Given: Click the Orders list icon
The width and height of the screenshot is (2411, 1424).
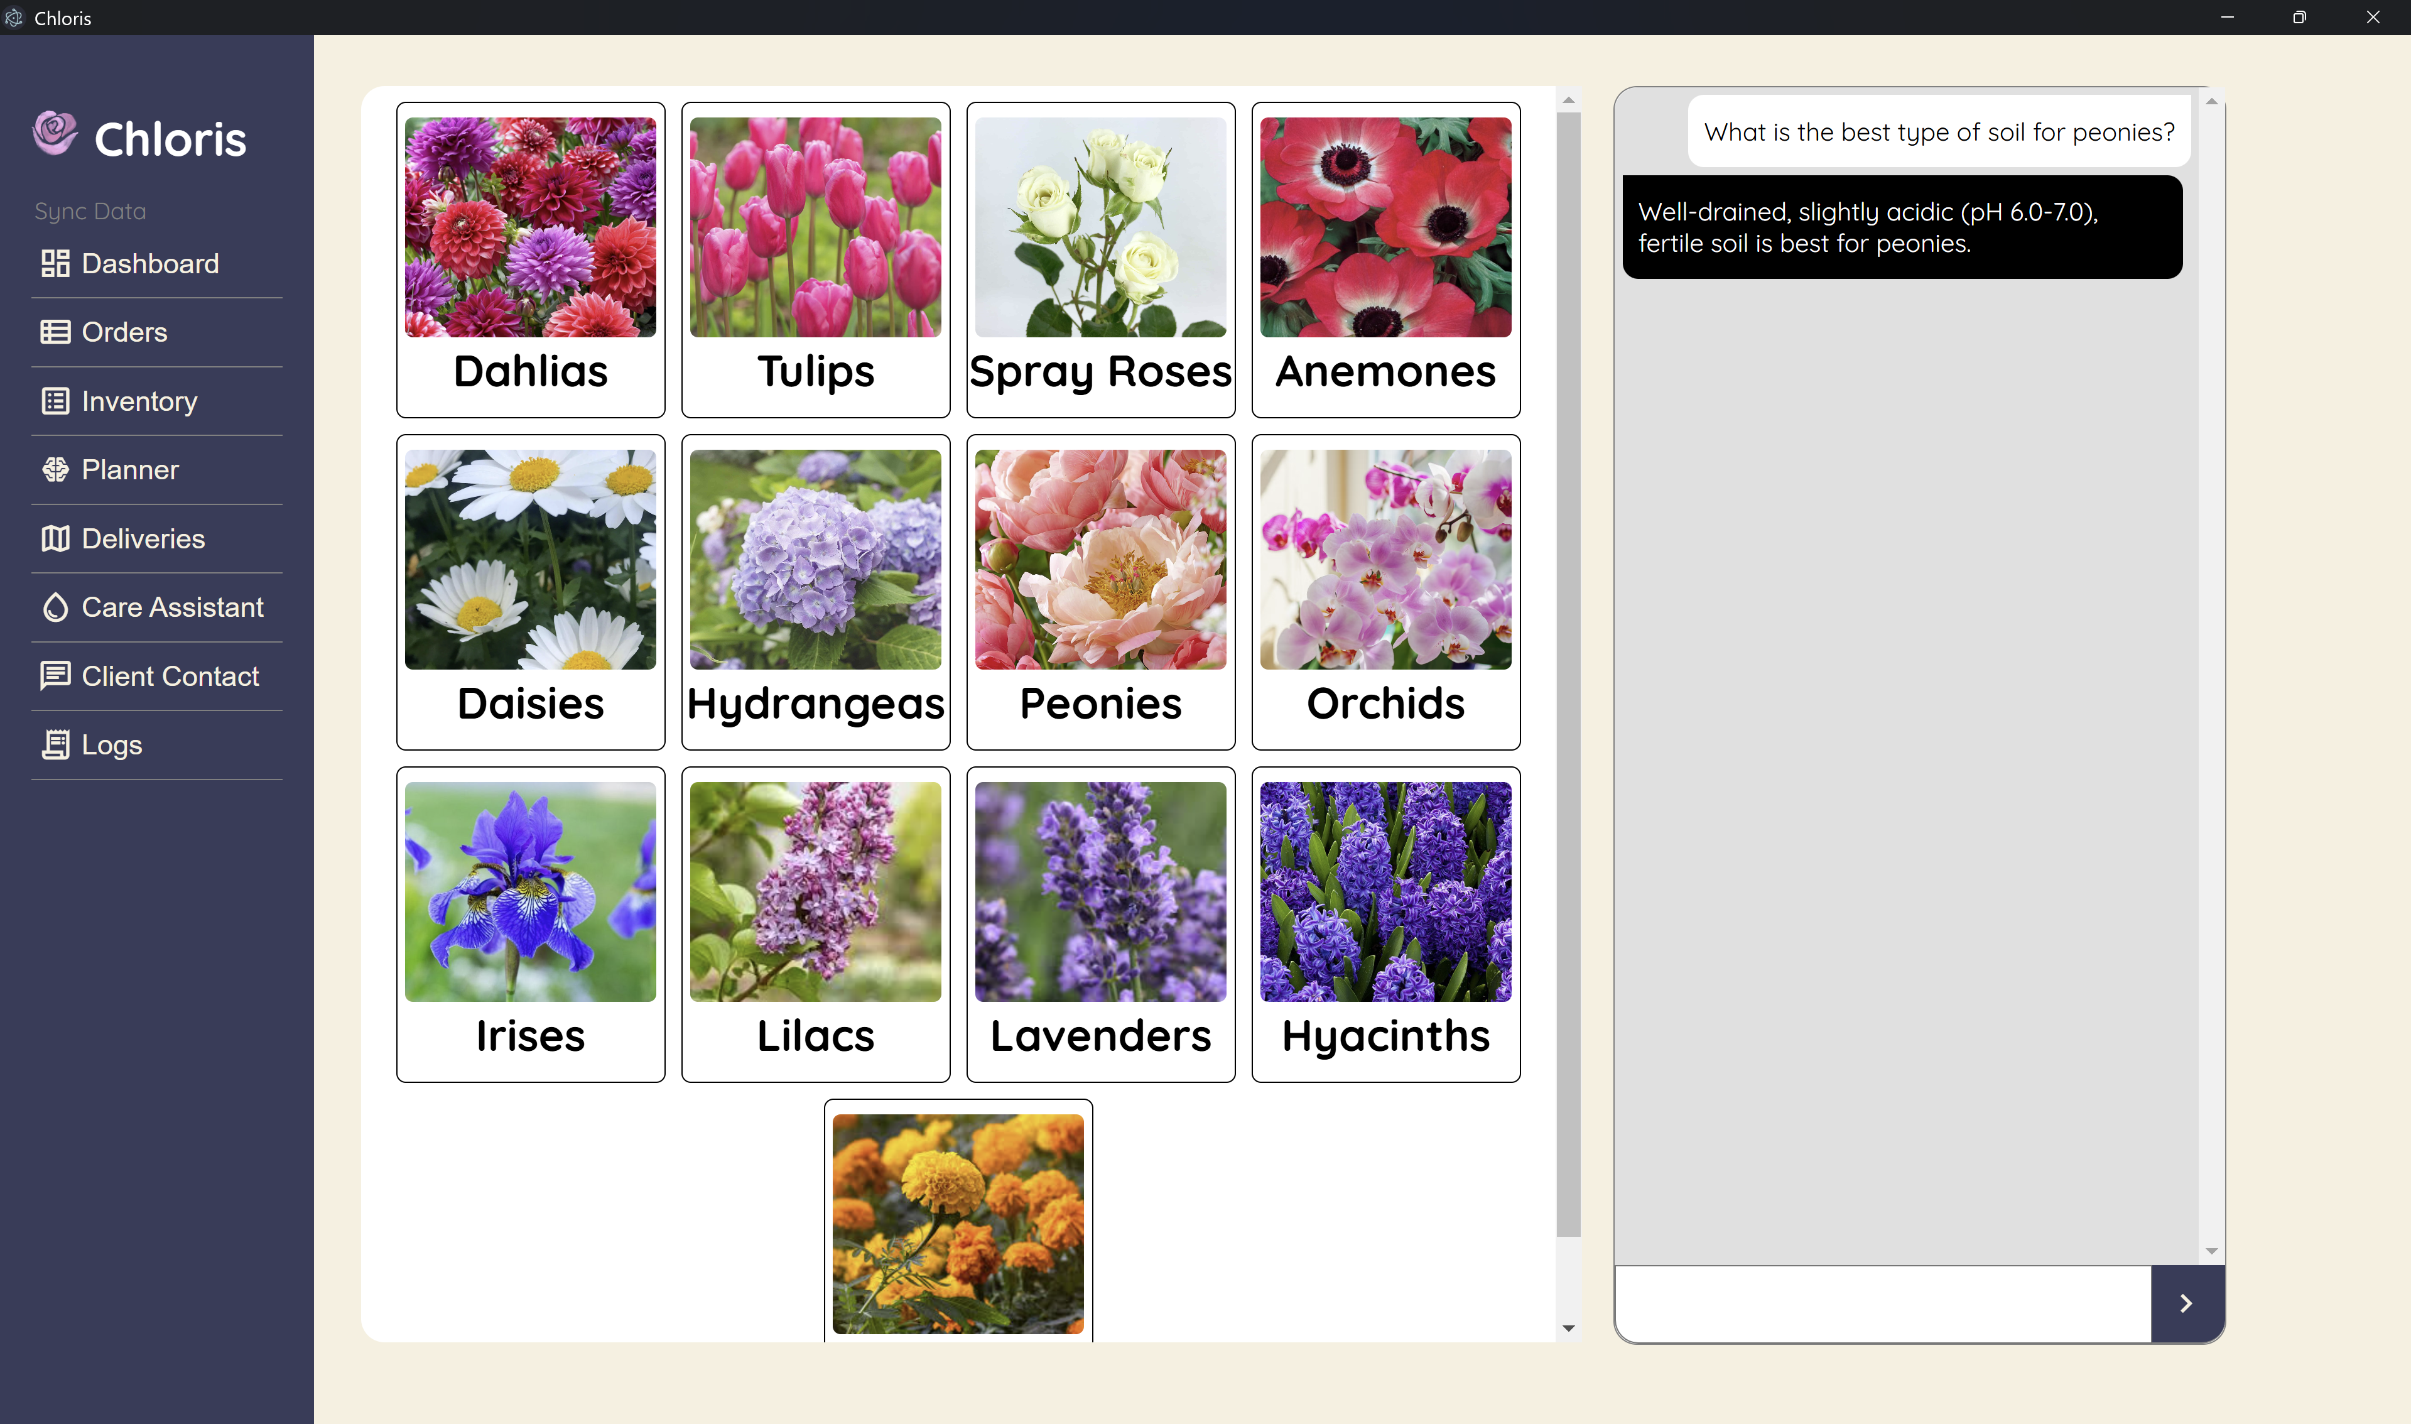Looking at the screenshot, I should 55,332.
